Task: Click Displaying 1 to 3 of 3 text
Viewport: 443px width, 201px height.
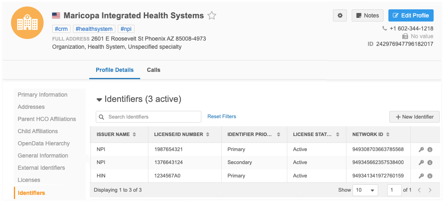Action: coord(117,190)
